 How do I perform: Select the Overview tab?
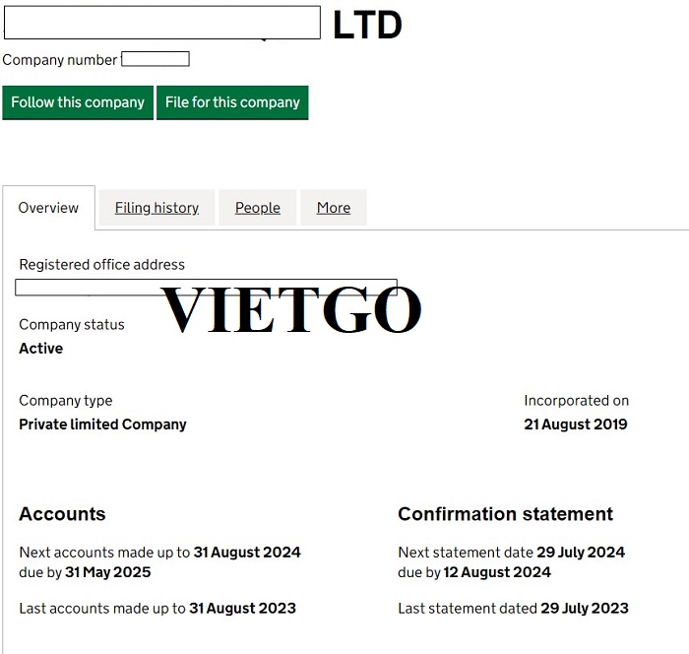pyautogui.click(x=48, y=208)
